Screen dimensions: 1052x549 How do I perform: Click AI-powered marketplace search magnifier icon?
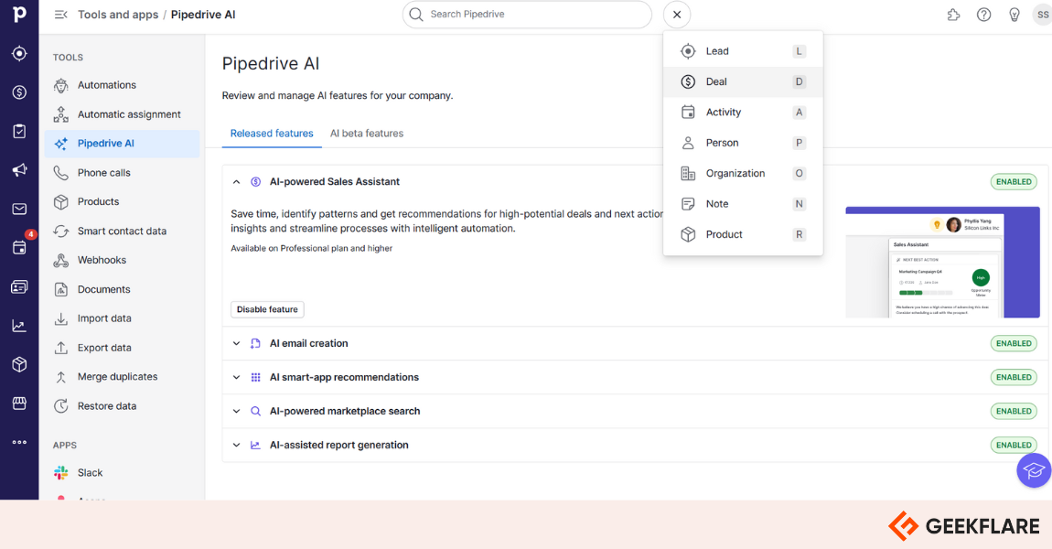pyautogui.click(x=255, y=412)
